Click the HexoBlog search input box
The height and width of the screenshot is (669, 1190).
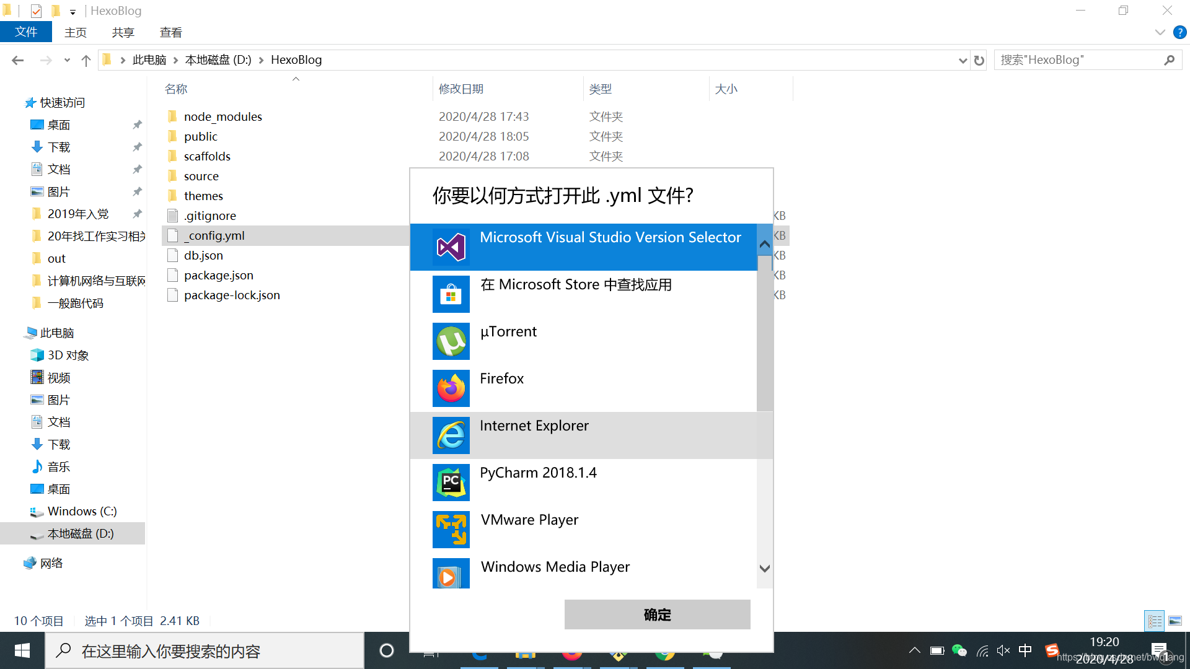click(x=1078, y=60)
